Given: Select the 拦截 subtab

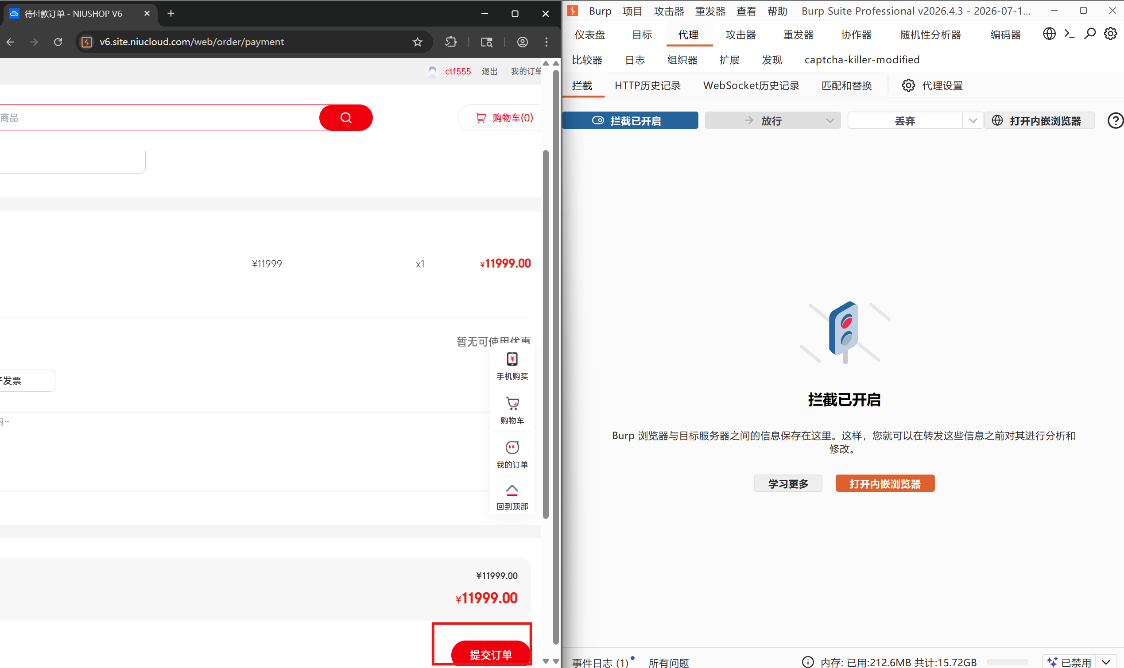Looking at the screenshot, I should (x=582, y=85).
